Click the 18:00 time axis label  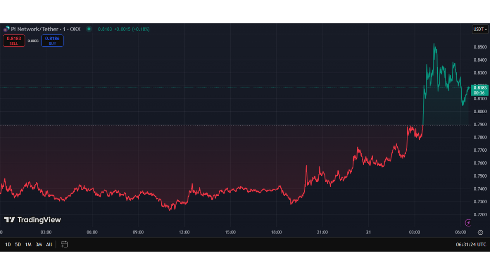pyautogui.click(x=276, y=233)
